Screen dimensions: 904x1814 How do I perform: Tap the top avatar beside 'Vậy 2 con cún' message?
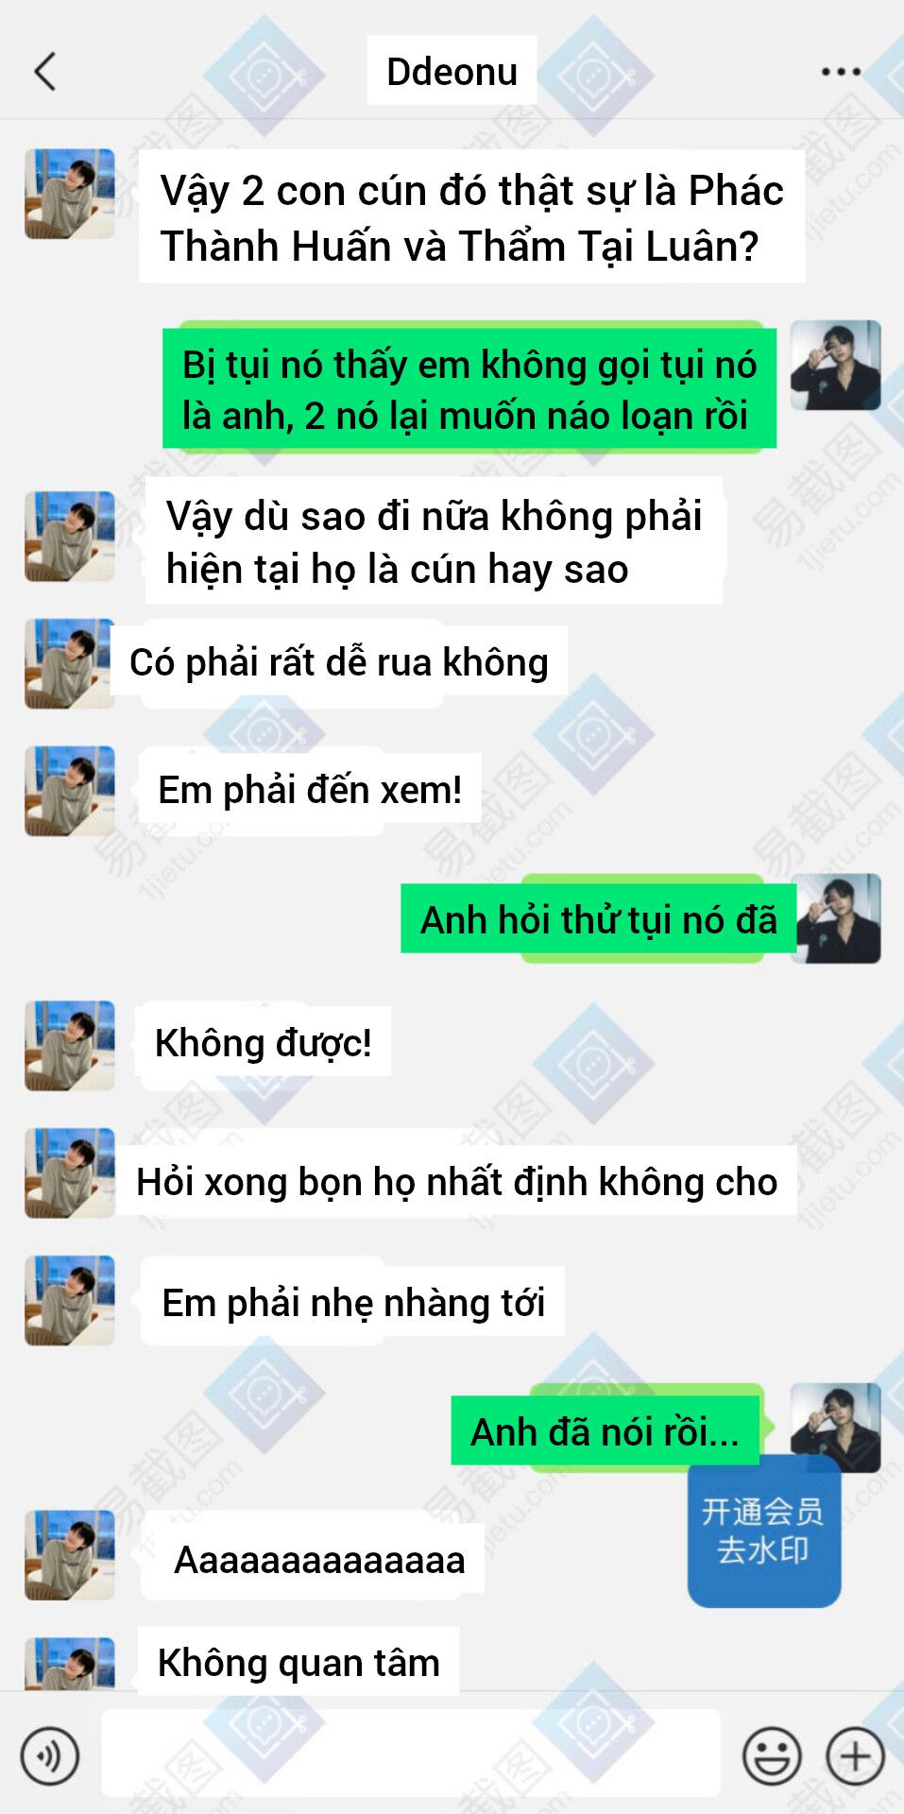(70, 194)
